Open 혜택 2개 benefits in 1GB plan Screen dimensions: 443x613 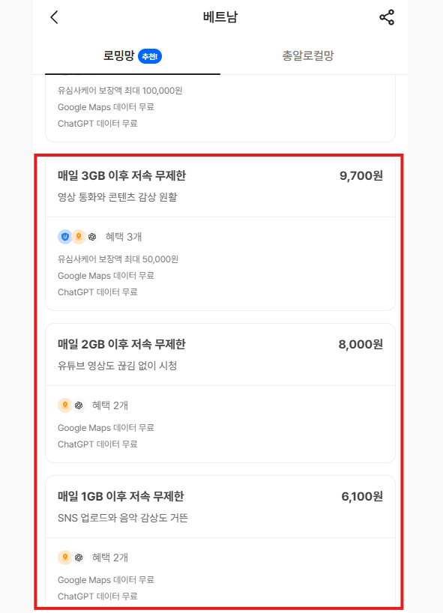(x=110, y=558)
